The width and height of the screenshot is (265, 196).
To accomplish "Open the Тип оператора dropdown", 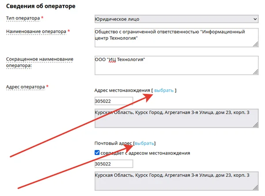I will point(176,19).
